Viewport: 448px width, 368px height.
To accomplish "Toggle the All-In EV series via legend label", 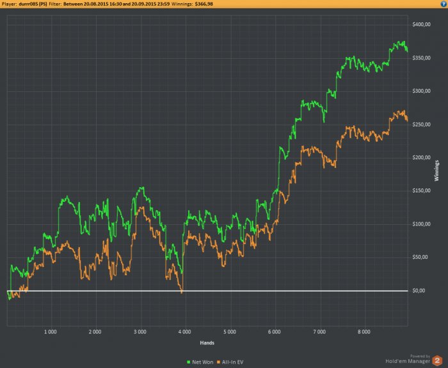I will (x=231, y=362).
